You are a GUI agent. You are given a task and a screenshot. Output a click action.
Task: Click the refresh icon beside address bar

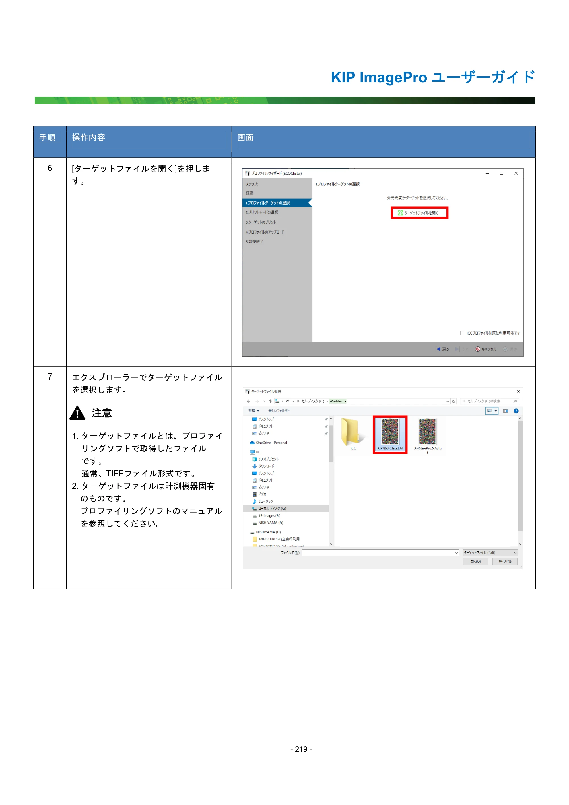click(x=453, y=401)
